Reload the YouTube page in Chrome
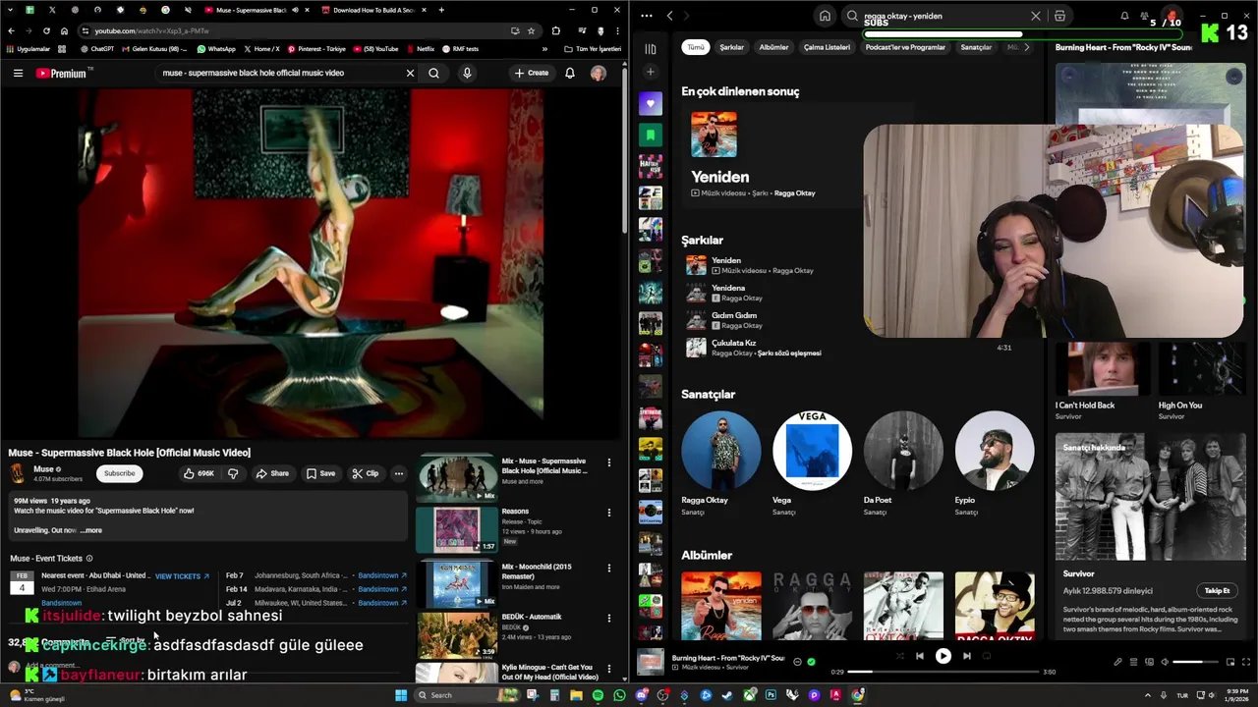This screenshot has width=1258, height=707. pos(46,30)
